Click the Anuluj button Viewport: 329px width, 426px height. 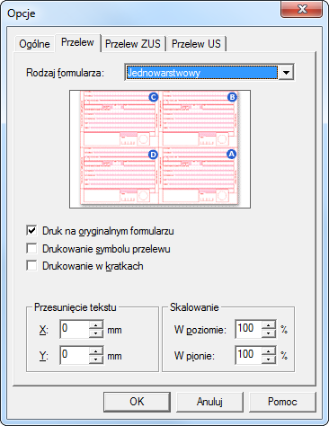[x=209, y=402]
